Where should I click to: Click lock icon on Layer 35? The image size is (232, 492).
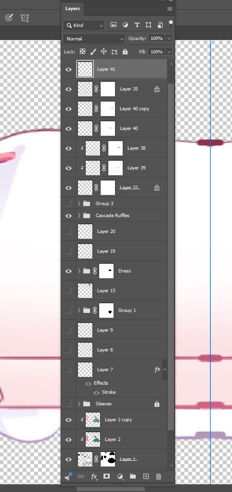(x=157, y=89)
